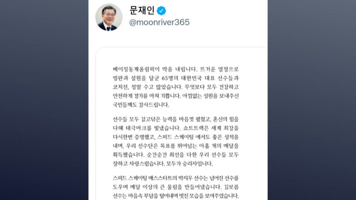Click the line starting 선수들 모두 갈고닦은
Screen dimensions: 356x200
(176, 119)
